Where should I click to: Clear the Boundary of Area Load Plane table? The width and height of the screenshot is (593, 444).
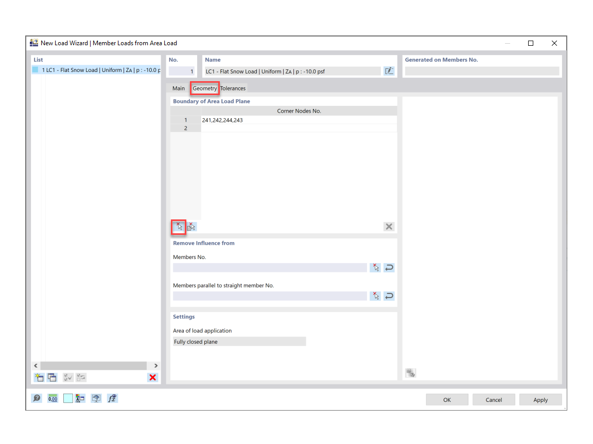point(389,226)
